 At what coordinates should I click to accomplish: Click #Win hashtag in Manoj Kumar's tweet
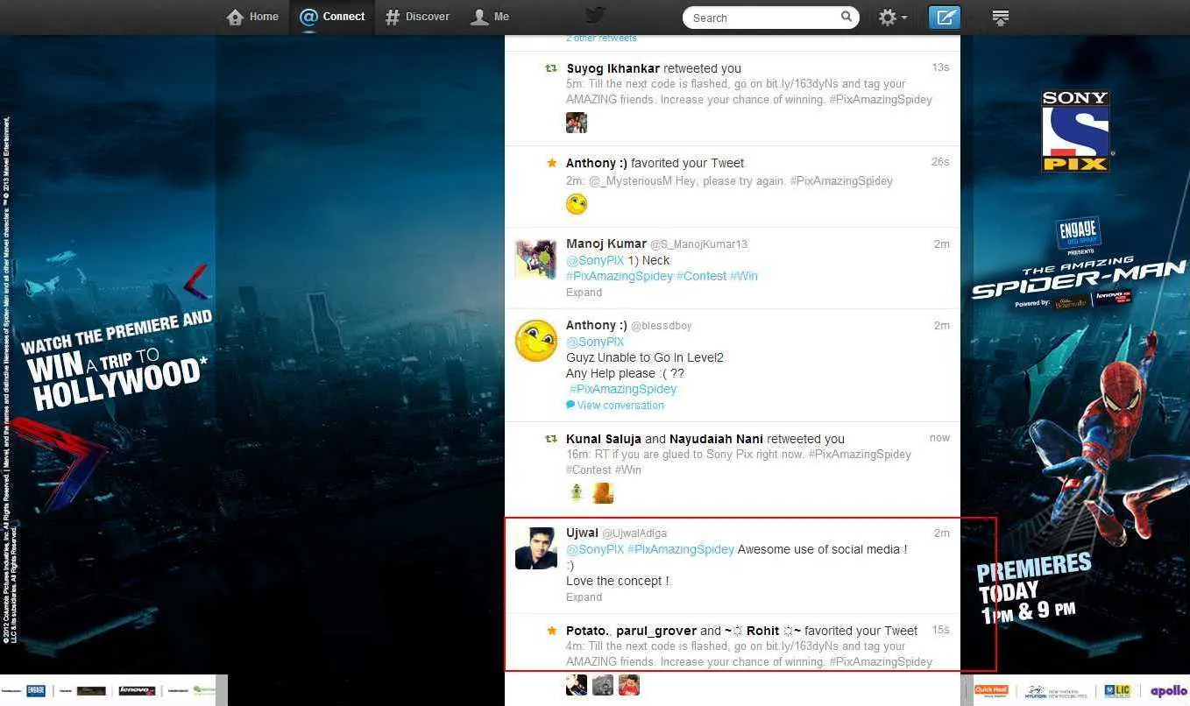[x=744, y=276]
